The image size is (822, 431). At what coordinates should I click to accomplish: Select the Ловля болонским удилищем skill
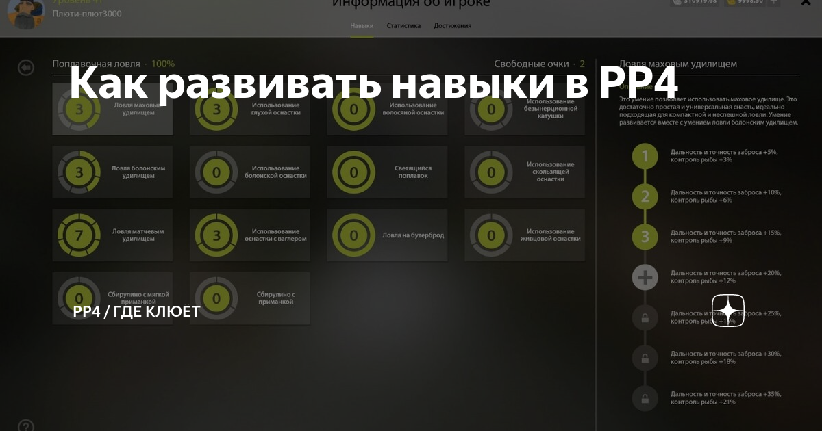(x=112, y=172)
